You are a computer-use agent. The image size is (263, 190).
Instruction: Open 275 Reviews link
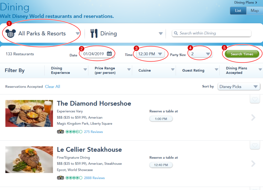click(93, 132)
